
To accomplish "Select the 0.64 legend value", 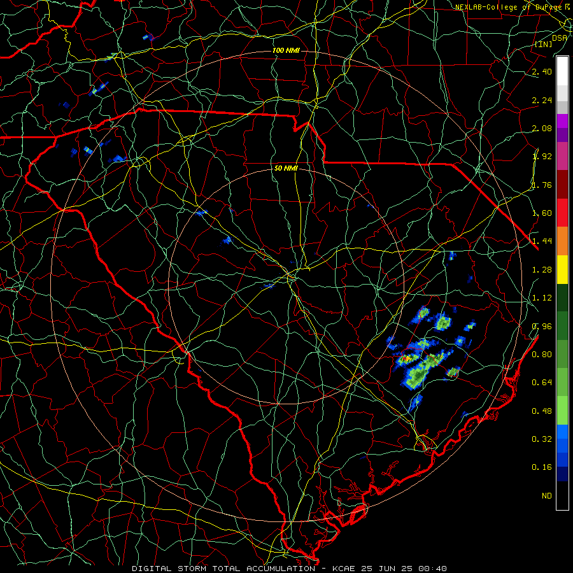I will coord(542,383).
